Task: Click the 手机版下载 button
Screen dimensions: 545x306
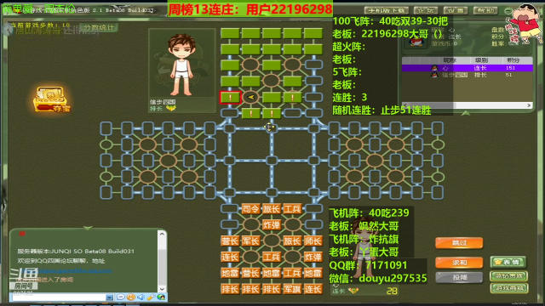Action: pyautogui.click(x=386, y=10)
